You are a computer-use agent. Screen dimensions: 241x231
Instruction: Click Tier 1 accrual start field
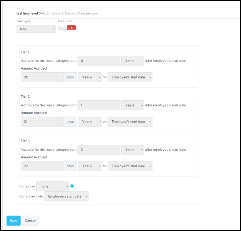tap(99, 61)
